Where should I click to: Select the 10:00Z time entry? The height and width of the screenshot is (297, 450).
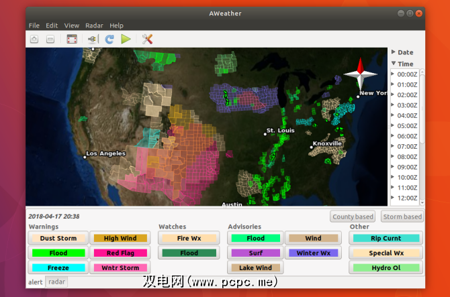pyautogui.click(x=407, y=177)
